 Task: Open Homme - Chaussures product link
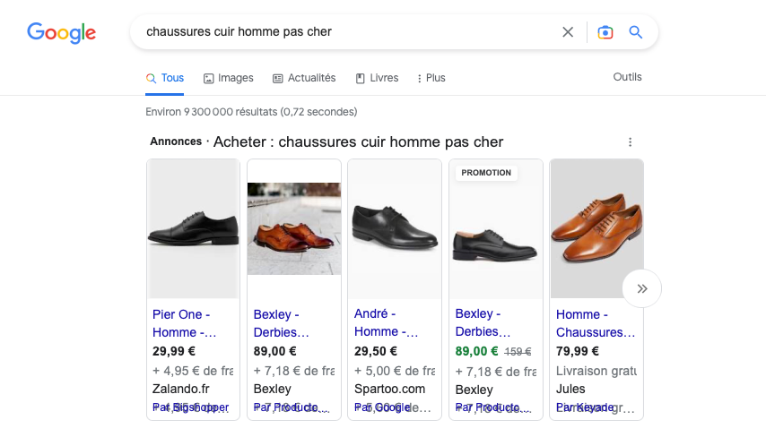[x=596, y=323]
